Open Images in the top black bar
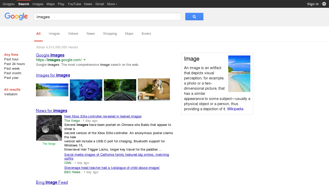The width and height of the screenshot is (329, 185). [38, 4]
